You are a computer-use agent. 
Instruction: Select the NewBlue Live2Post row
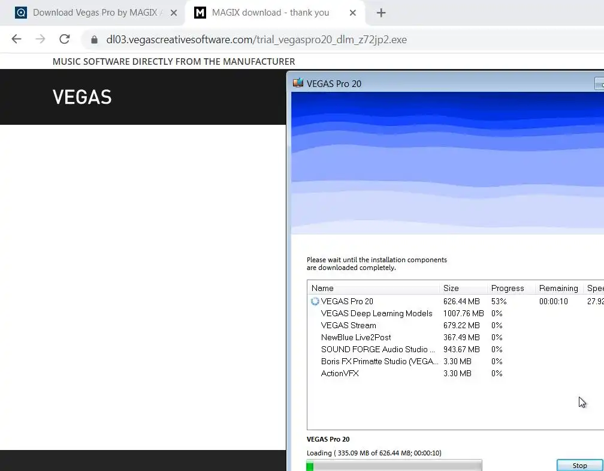(455, 337)
